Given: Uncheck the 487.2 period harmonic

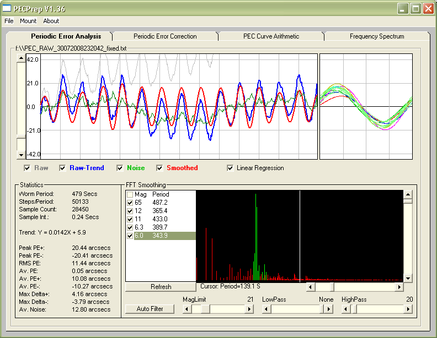Looking at the screenshot, I should coord(130,203).
